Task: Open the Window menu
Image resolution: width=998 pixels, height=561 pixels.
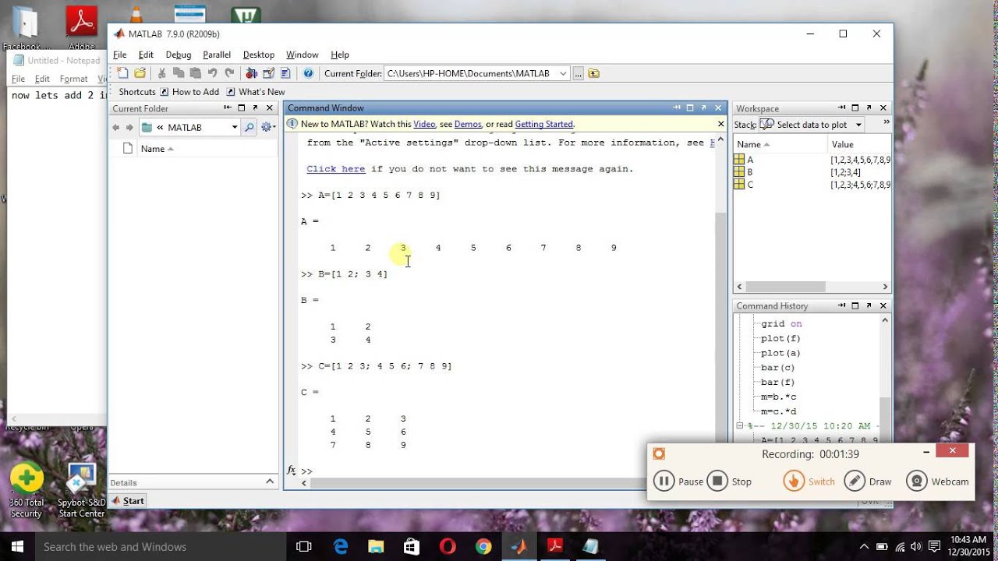Action: pyautogui.click(x=302, y=55)
